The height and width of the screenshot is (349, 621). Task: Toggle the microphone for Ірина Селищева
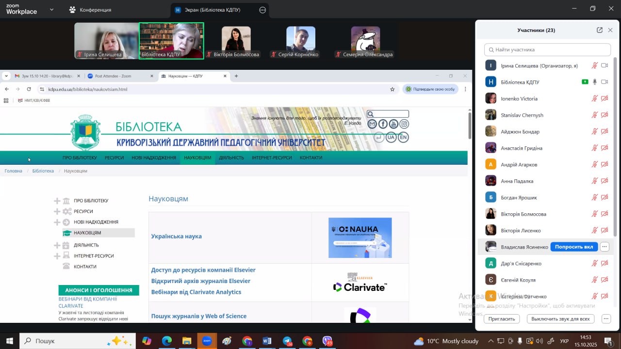(x=594, y=65)
